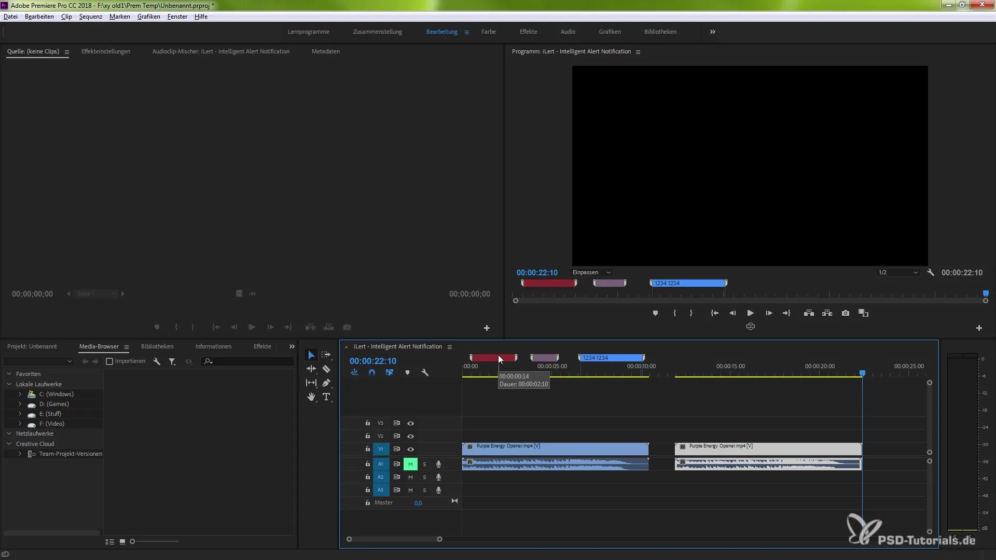Toggle V3 track output eye
Viewport: 996px width, 560px height.
pyautogui.click(x=410, y=424)
